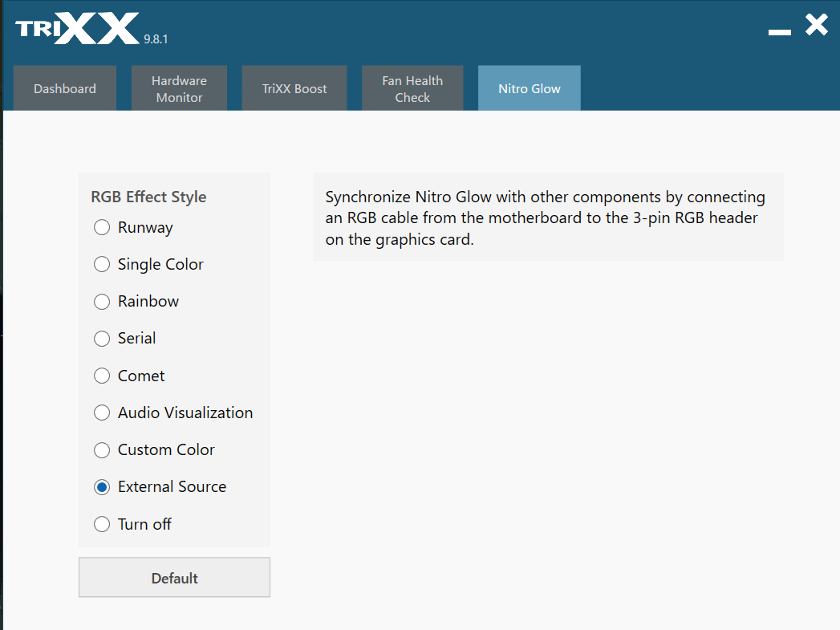Click the TriXX logo in header
Screen dimensions: 840x630
click(77, 29)
